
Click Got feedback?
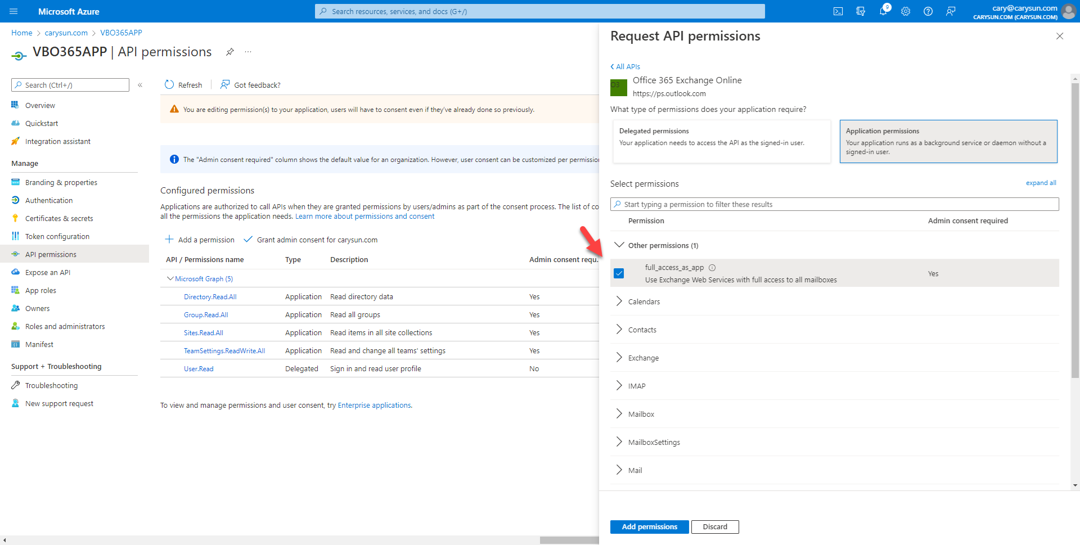click(250, 85)
